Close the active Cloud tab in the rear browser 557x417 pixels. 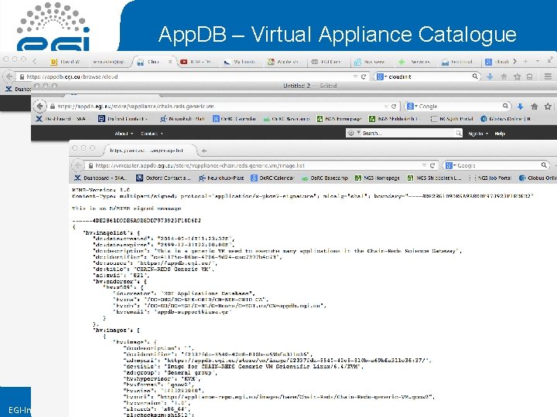point(169,62)
